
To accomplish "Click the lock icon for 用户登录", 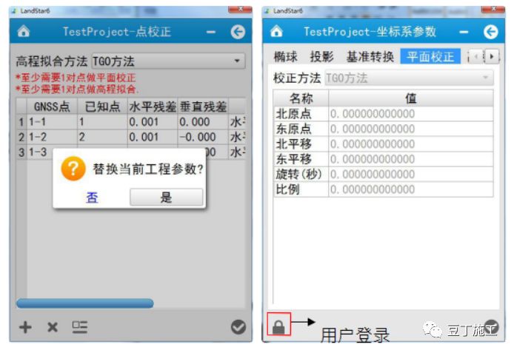I will (x=278, y=324).
